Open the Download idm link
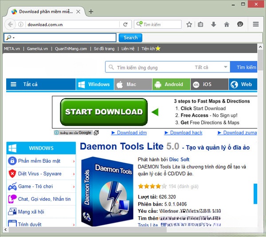Image resolution: width=266 pixels, height=237 pixels. [x=129, y=133]
